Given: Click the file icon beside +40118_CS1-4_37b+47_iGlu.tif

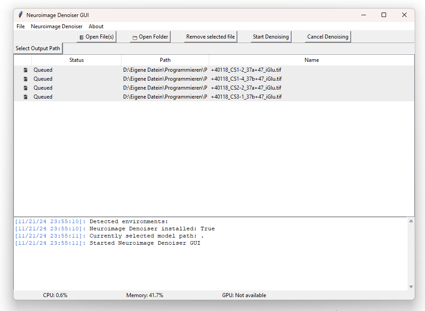Looking at the screenshot, I should [x=26, y=79].
